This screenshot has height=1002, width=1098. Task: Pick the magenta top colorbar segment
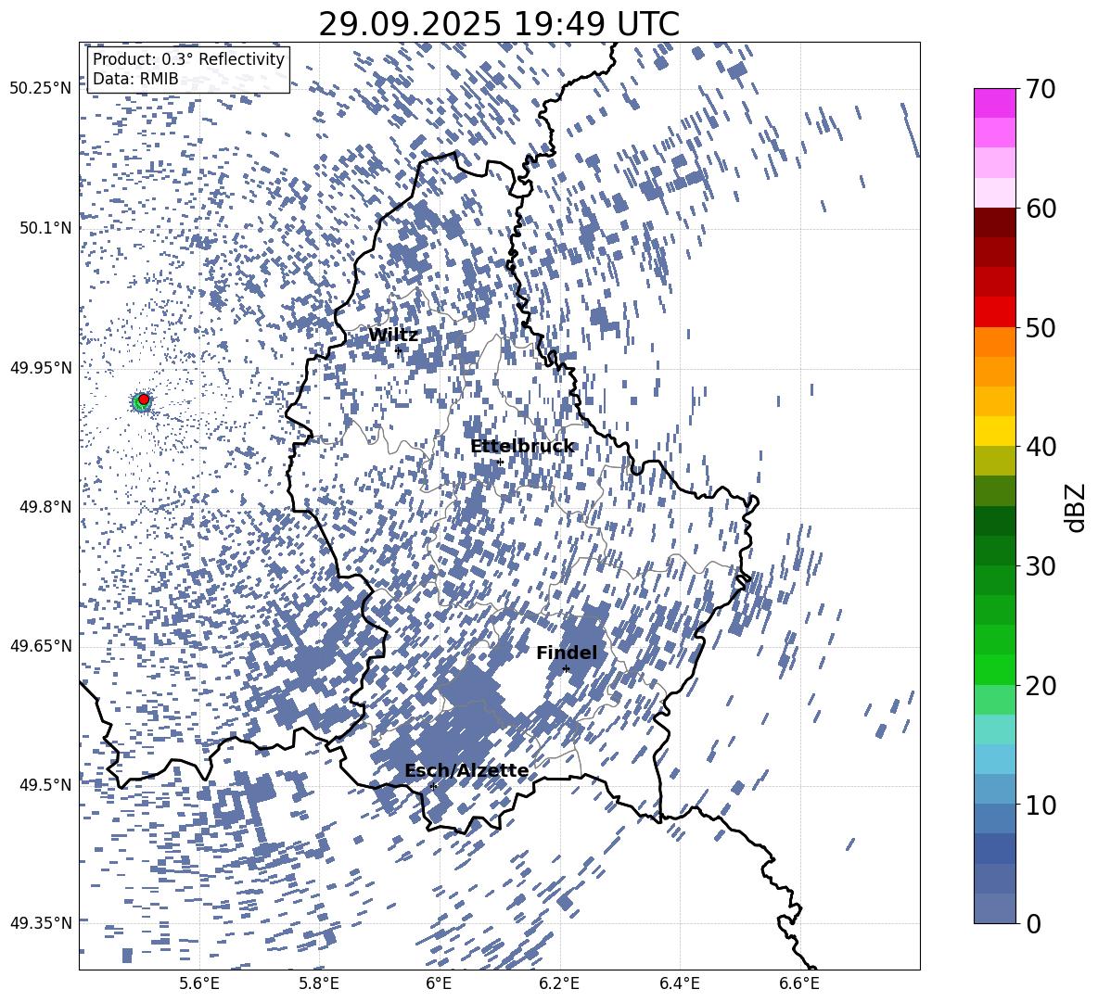(995, 104)
